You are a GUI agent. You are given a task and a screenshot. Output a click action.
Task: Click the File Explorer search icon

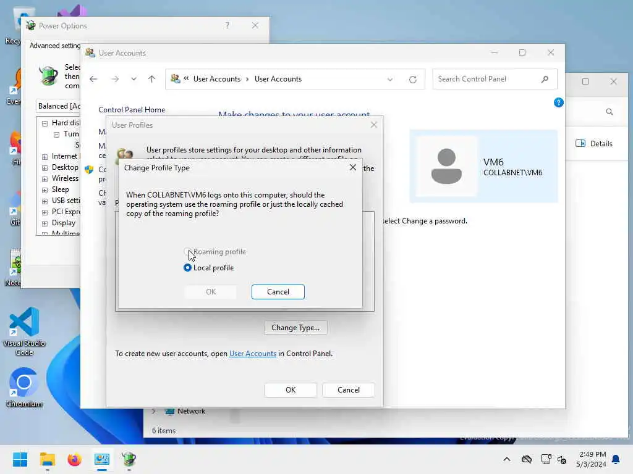[610, 112]
